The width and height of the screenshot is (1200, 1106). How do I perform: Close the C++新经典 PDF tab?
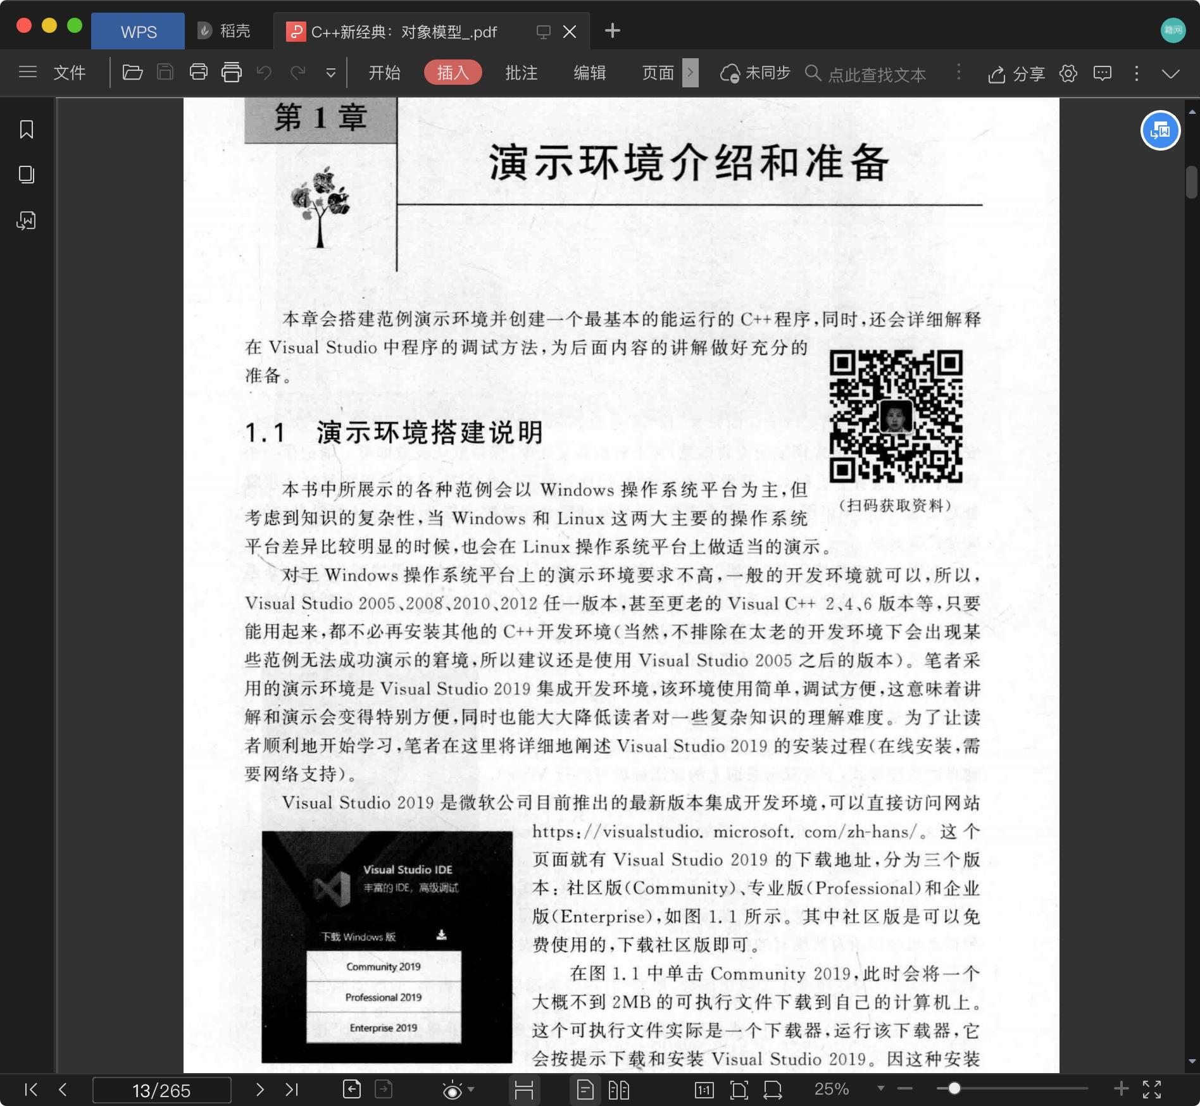click(x=570, y=32)
